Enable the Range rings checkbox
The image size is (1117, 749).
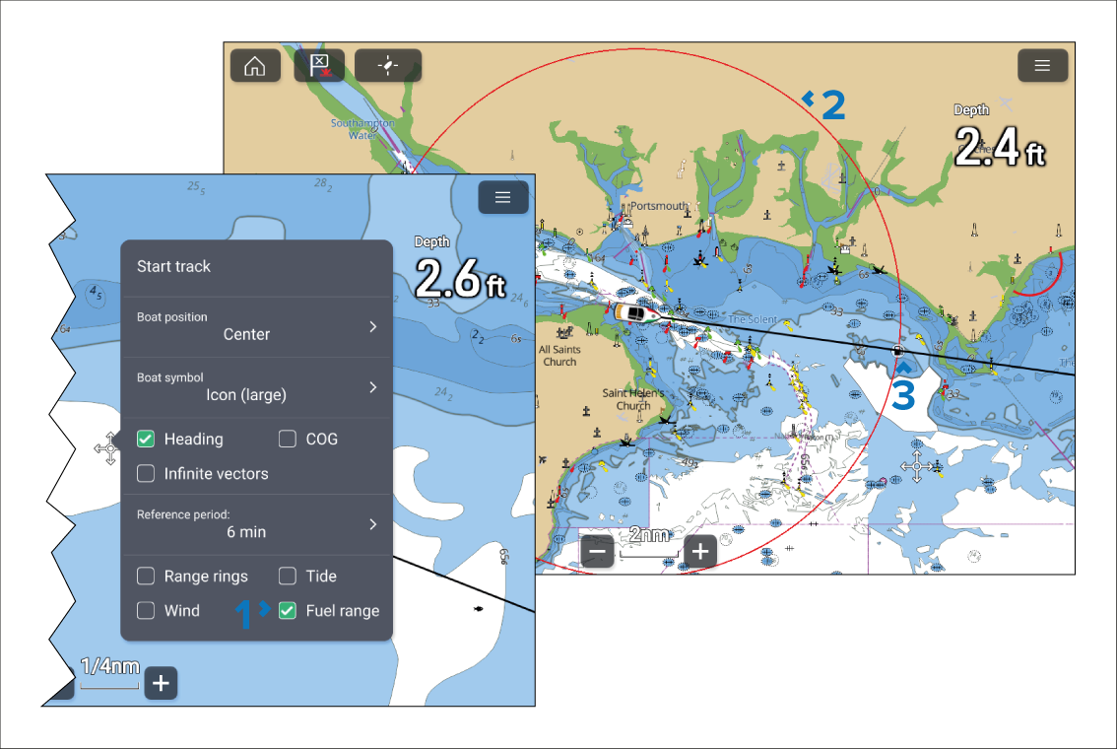[x=146, y=577]
